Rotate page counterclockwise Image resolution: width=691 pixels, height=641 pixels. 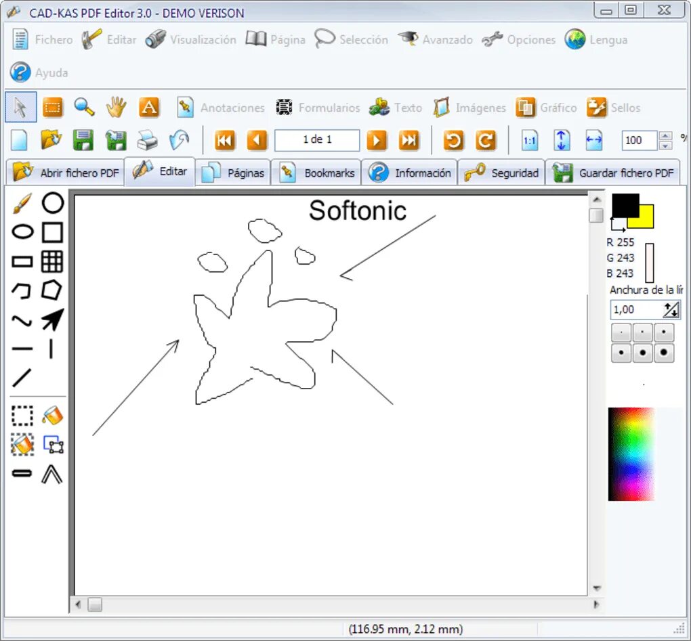(x=453, y=140)
